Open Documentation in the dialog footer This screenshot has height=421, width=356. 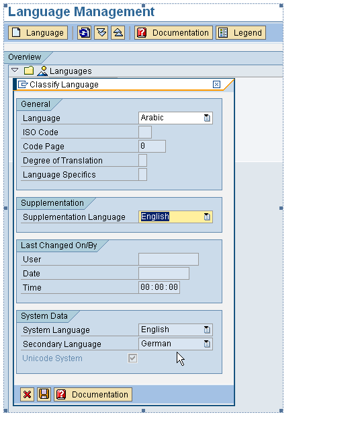[93, 394]
